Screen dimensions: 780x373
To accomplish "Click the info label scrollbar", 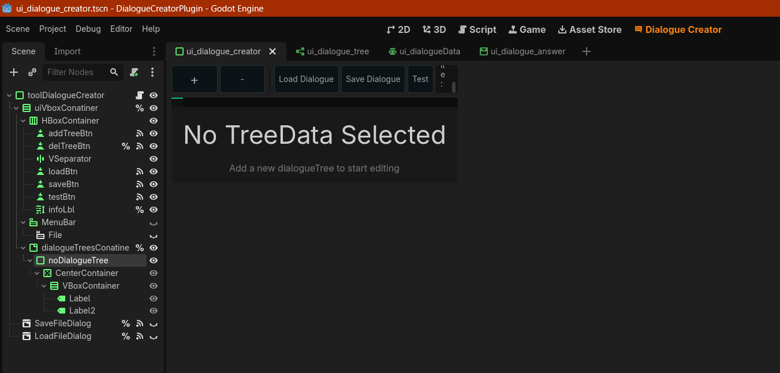I will [454, 87].
